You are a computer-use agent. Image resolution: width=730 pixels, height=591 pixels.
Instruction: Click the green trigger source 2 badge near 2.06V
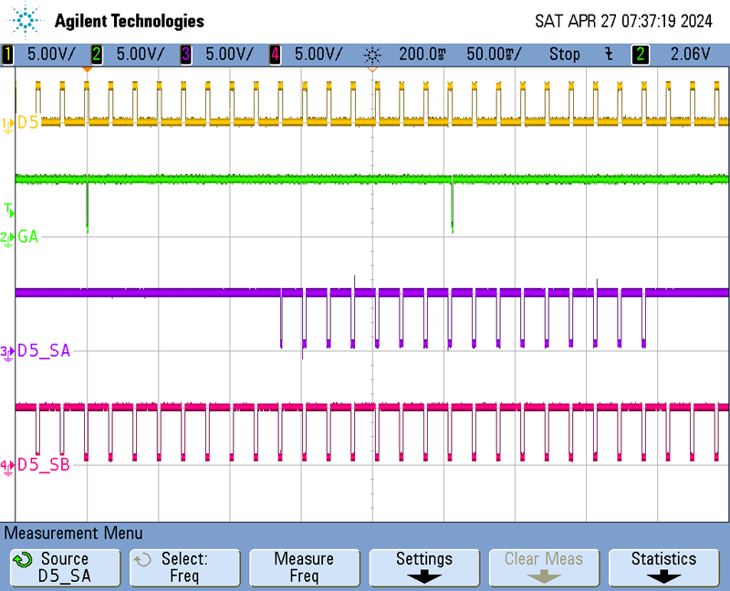[x=641, y=54]
